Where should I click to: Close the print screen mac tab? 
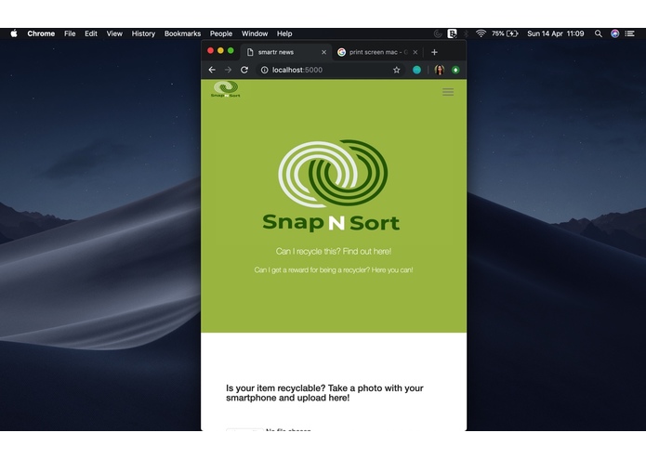415,52
